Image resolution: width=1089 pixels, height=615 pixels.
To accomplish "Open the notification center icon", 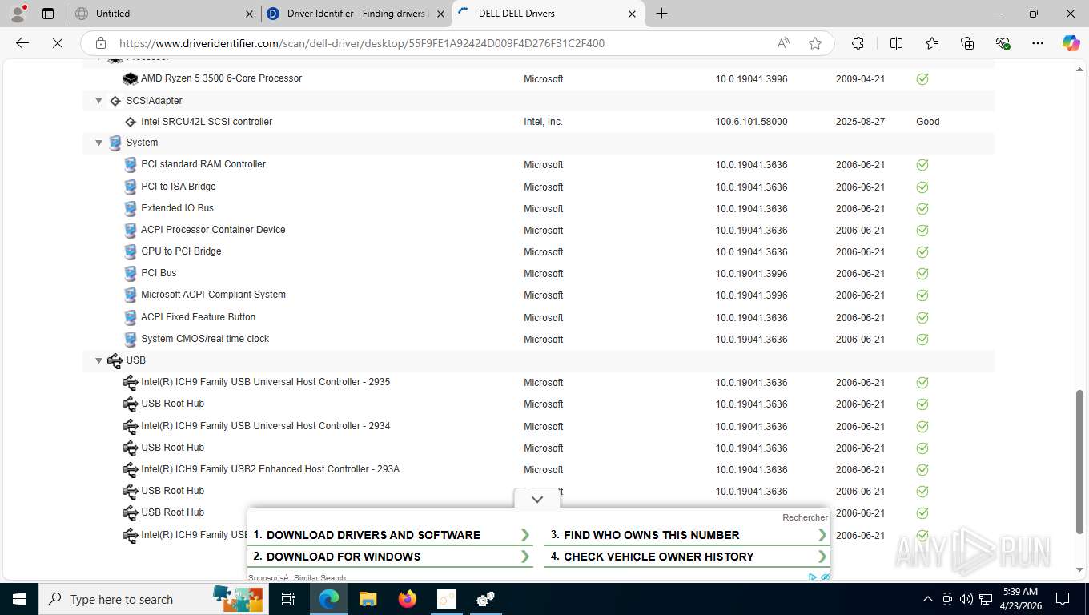I will pyautogui.click(x=1063, y=599).
